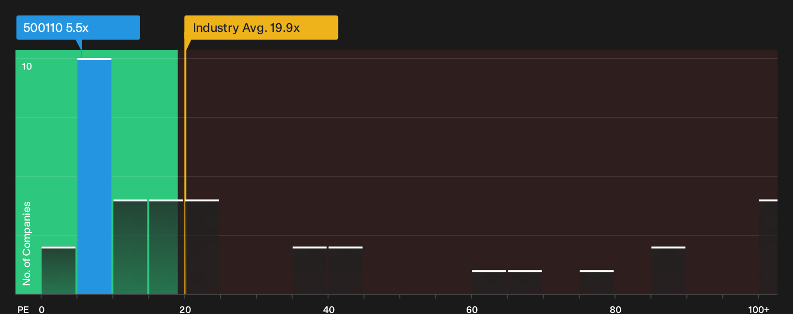Screen dimensions: 793x314
Task: Select the 20 to 25 PE bar
Action: click(202, 246)
